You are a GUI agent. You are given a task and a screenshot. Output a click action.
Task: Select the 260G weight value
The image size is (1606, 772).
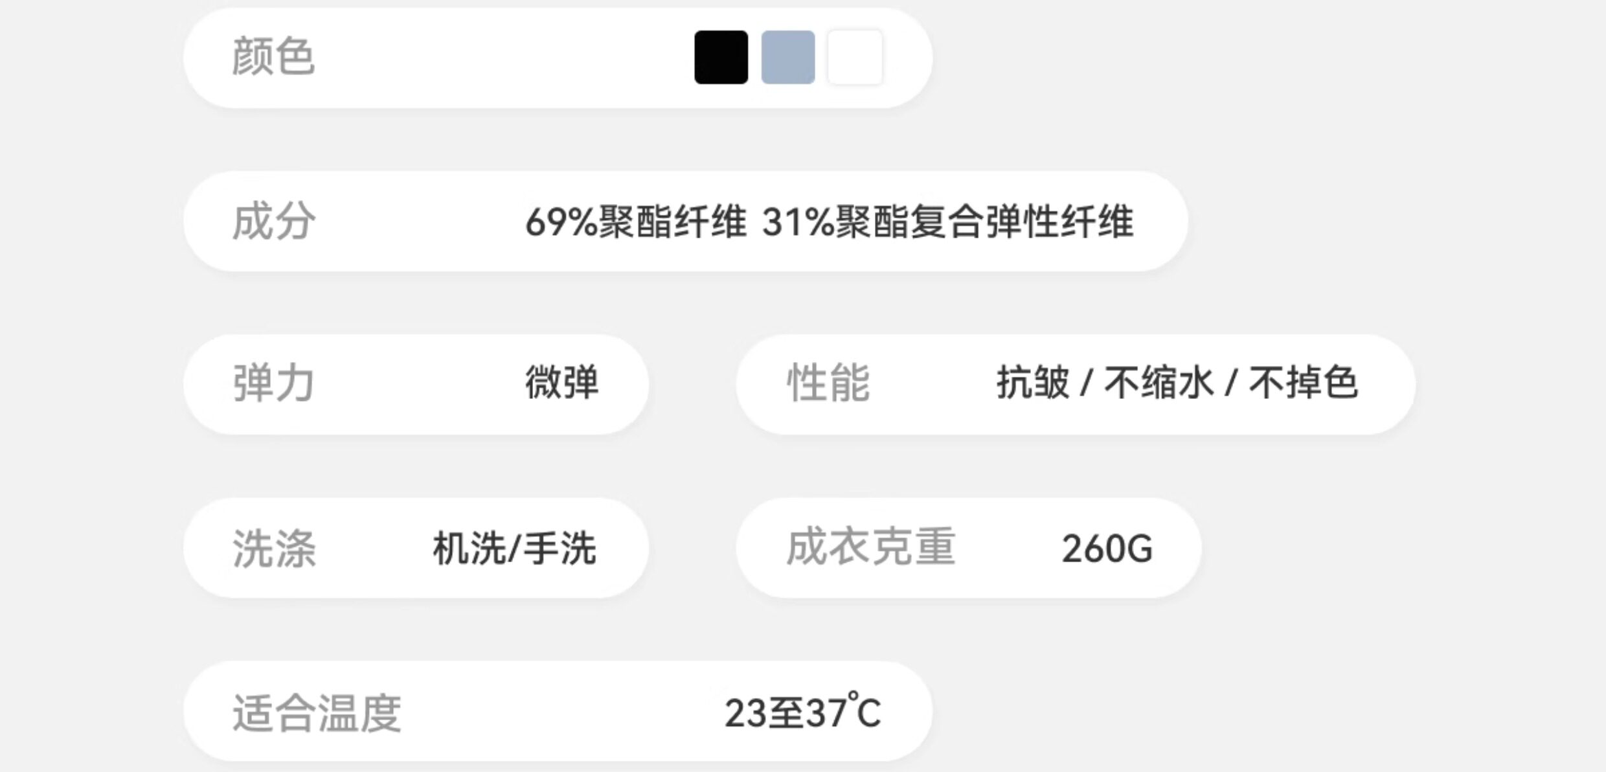pos(1107,549)
